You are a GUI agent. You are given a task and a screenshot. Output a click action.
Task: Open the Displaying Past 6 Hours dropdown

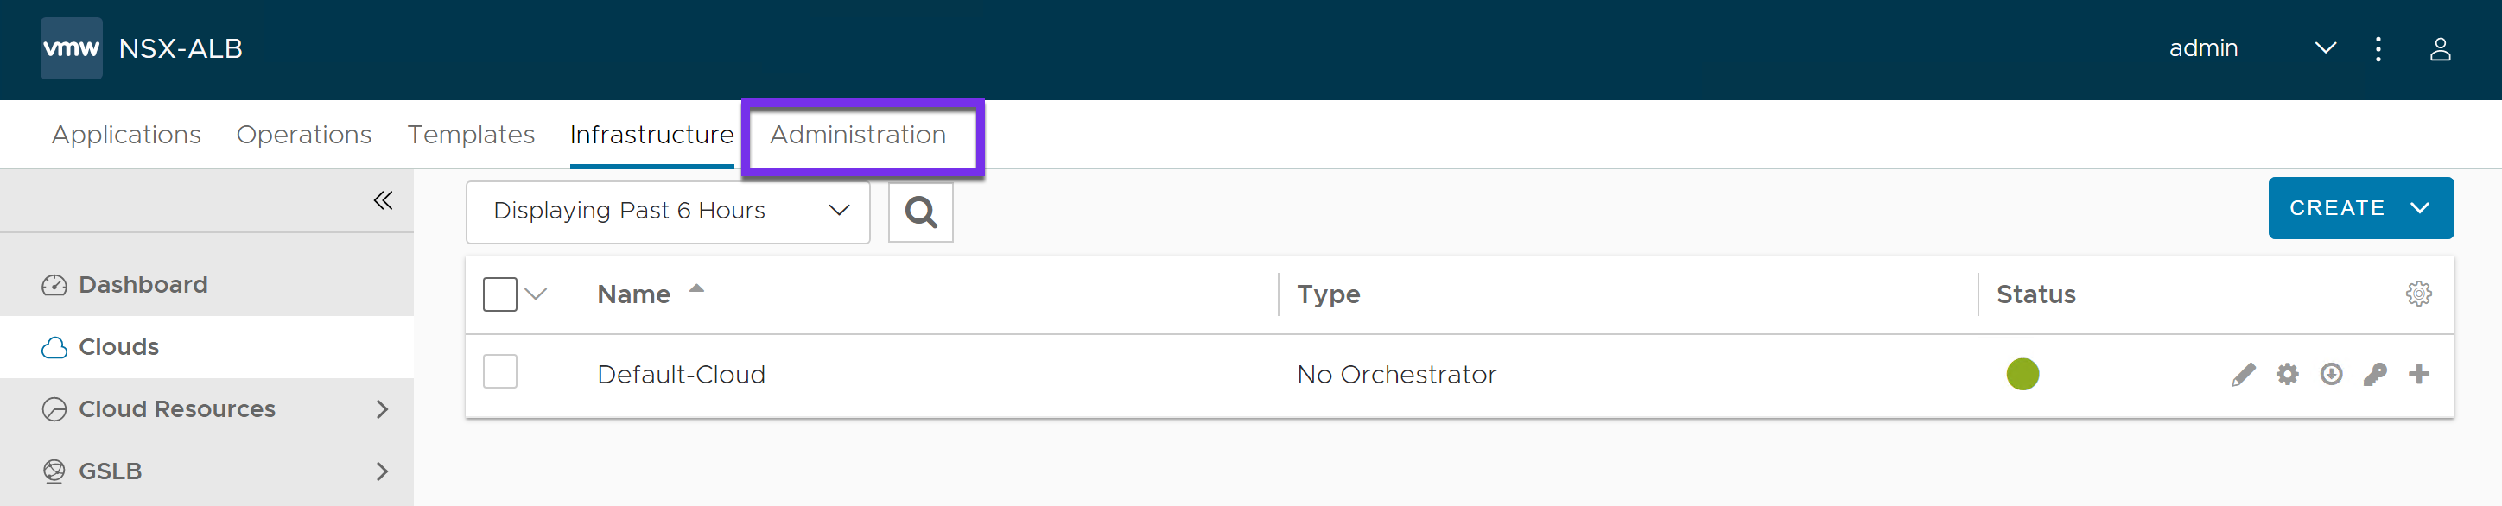click(x=668, y=212)
